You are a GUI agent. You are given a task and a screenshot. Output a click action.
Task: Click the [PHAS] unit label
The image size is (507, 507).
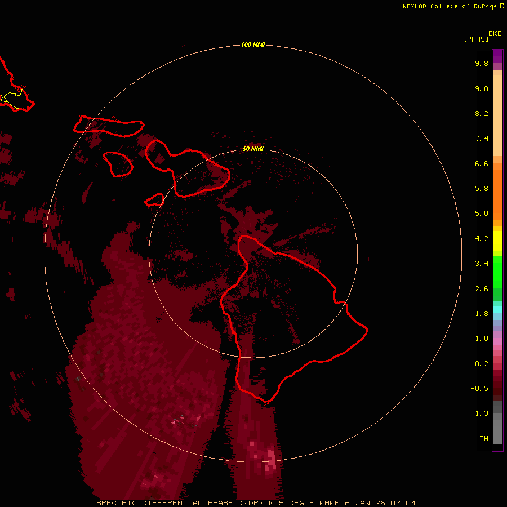(476, 39)
